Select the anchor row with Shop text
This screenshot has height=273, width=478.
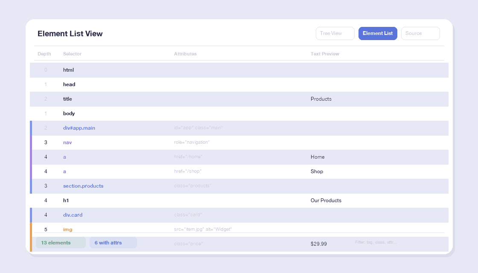(x=239, y=171)
